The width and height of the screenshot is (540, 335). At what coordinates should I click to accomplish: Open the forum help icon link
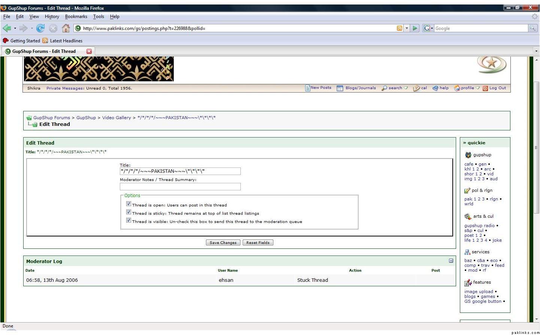tap(436, 88)
